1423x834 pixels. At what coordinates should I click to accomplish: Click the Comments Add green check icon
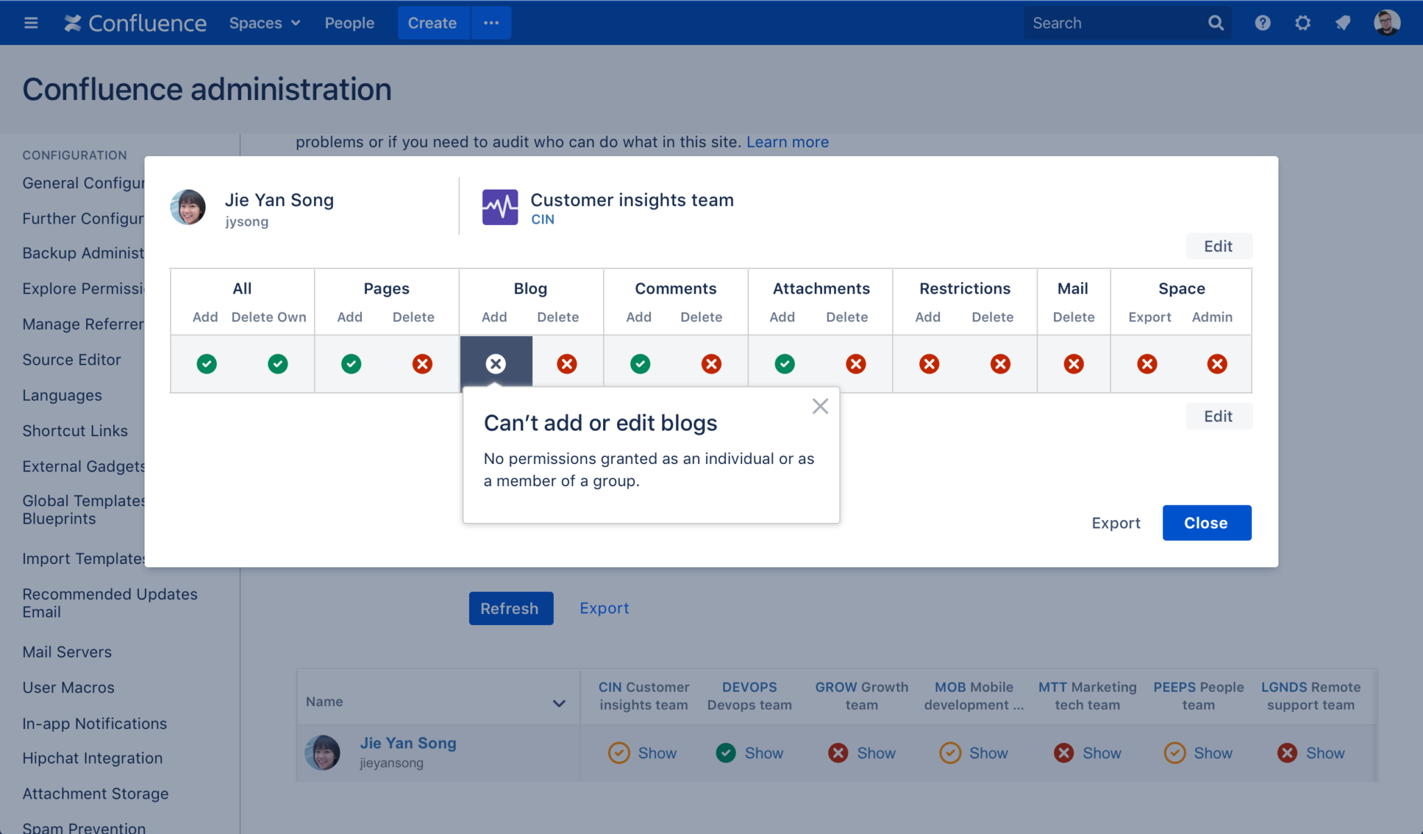point(640,364)
